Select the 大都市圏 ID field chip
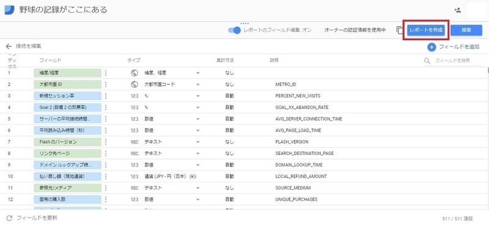 click(x=68, y=84)
